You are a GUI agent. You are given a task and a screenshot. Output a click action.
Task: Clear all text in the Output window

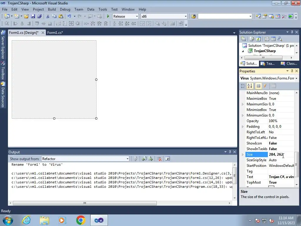(x=159, y=159)
